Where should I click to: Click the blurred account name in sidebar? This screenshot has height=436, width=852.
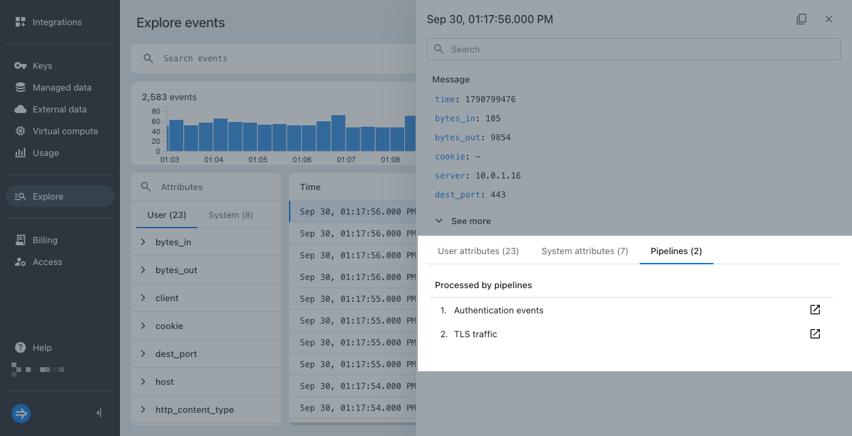coord(38,369)
